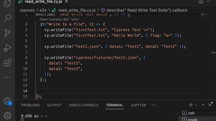
Task: Switch to the OUTPUT panel tab
Action: click(54, 105)
